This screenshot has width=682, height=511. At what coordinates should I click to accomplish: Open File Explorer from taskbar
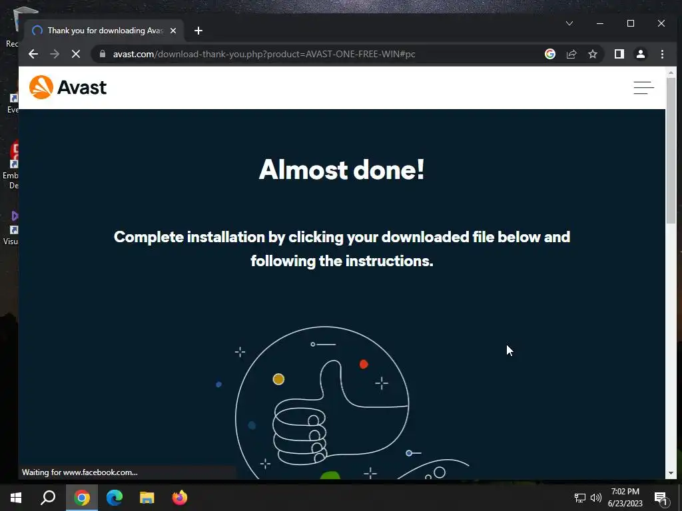click(x=147, y=498)
